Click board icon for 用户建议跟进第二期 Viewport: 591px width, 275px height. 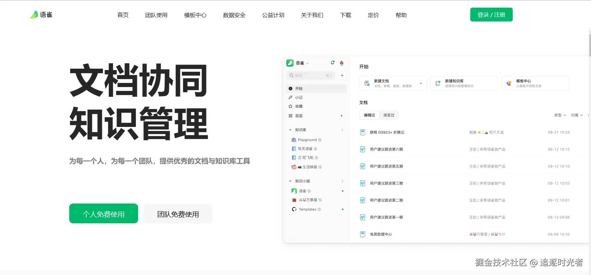pyautogui.click(x=362, y=200)
